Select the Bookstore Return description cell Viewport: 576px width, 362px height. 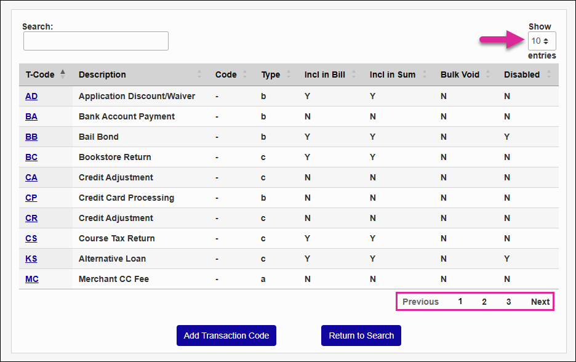coord(115,157)
